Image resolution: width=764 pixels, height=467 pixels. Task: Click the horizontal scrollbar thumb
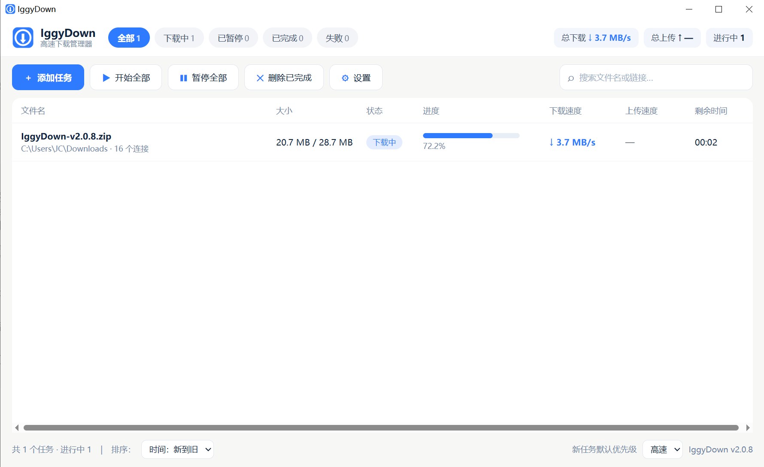[381, 428]
